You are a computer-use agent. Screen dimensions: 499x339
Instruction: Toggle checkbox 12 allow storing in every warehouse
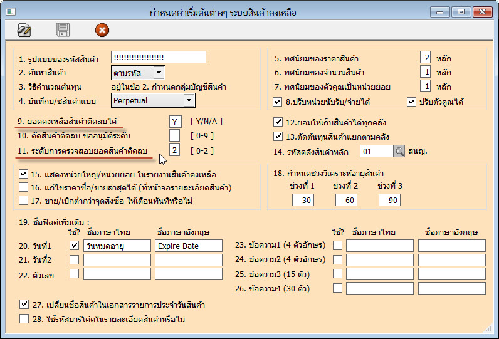(278, 122)
